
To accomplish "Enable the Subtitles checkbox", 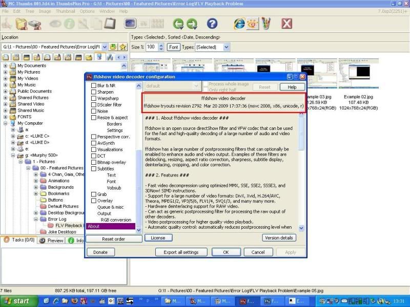I will 94,169.
